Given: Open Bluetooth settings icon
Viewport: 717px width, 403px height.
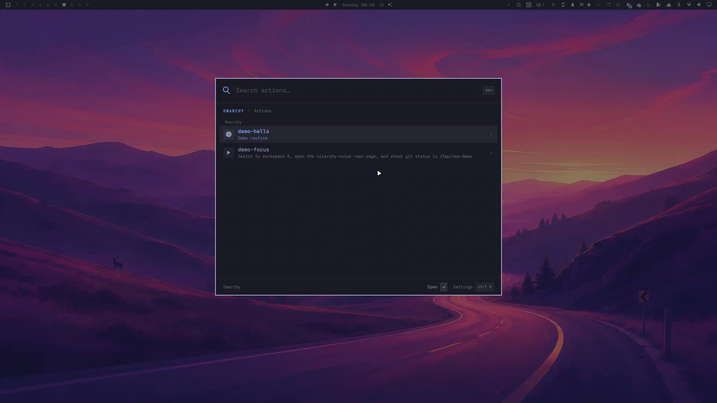Looking at the screenshot, I should click(x=679, y=5).
